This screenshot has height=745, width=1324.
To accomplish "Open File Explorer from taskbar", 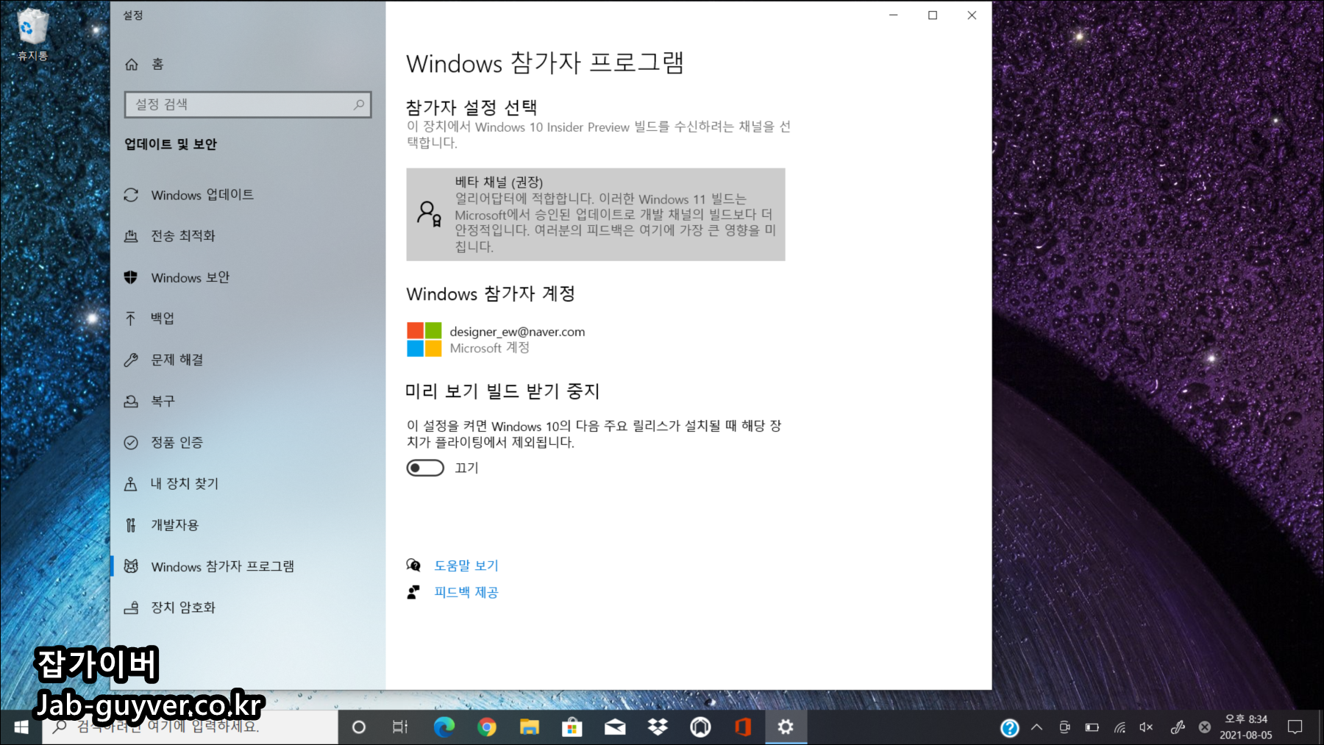I will [529, 727].
